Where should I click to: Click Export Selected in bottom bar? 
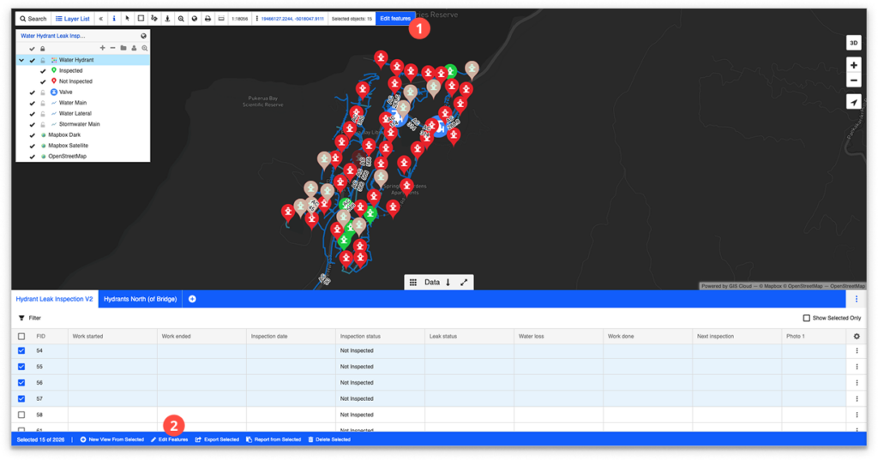(217, 439)
